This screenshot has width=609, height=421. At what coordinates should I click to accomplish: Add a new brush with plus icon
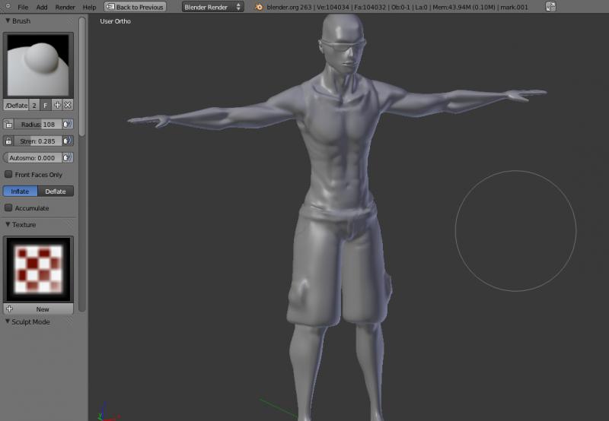57,105
